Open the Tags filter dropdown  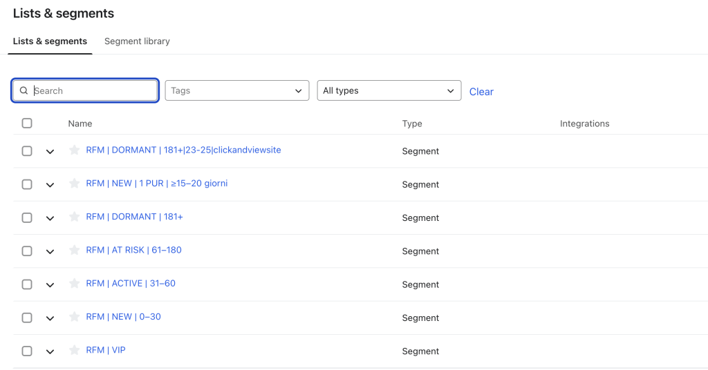pyautogui.click(x=237, y=90)
